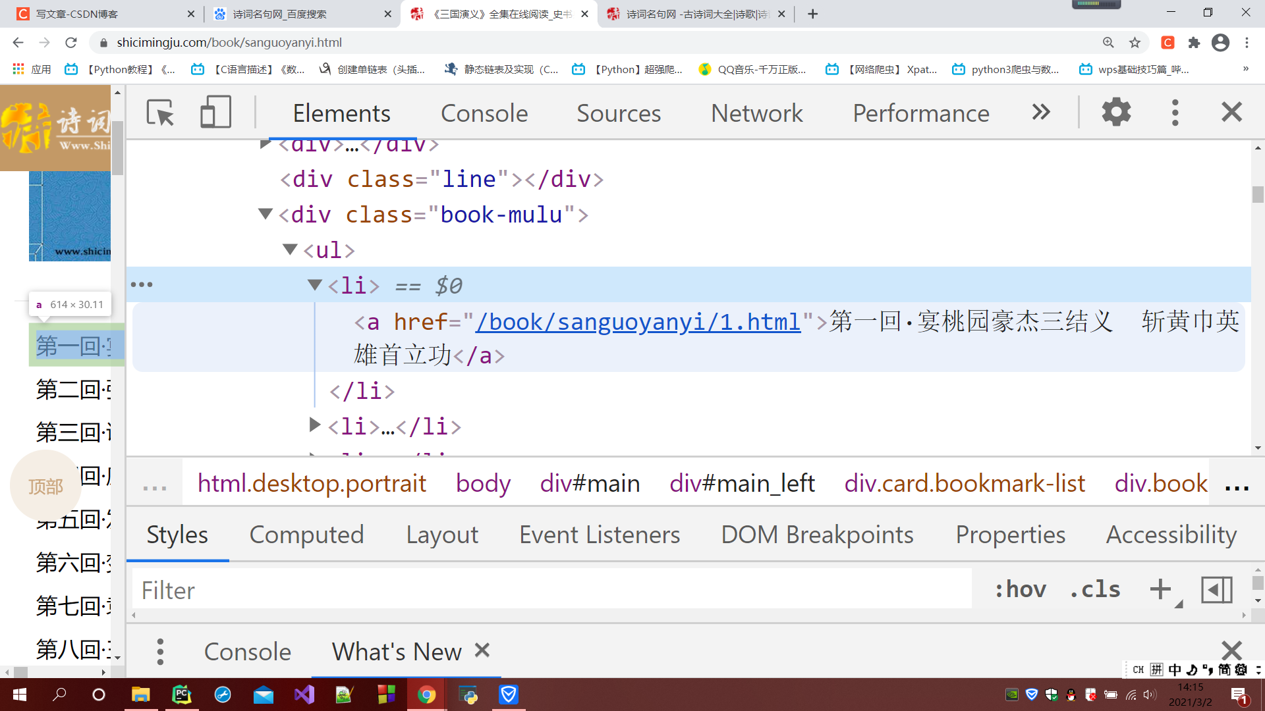1265x711 pixels.
Task: Show more DevTools tabs chevron
Action: pyautogui.click(x=1041, y=113)
